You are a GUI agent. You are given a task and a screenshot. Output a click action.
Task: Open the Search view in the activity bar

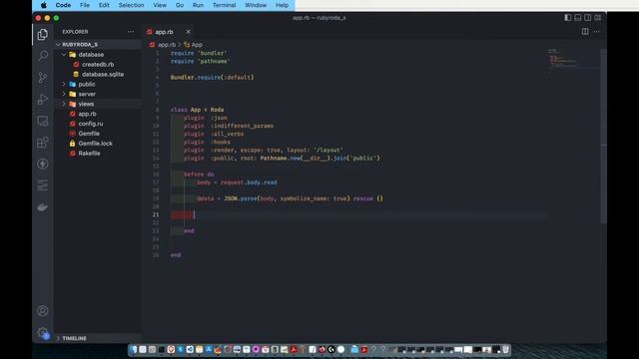[43, 56]
